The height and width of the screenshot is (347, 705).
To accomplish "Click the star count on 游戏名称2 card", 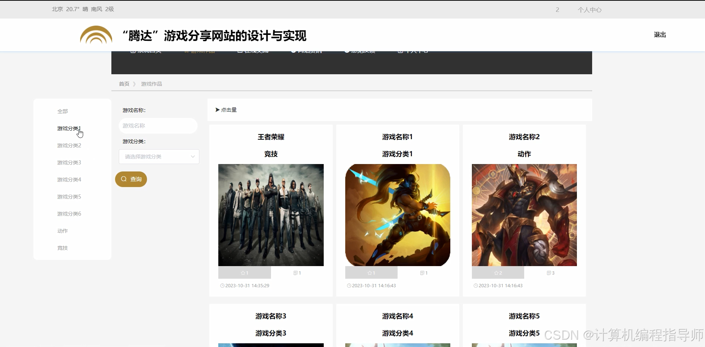I will 498,273.
